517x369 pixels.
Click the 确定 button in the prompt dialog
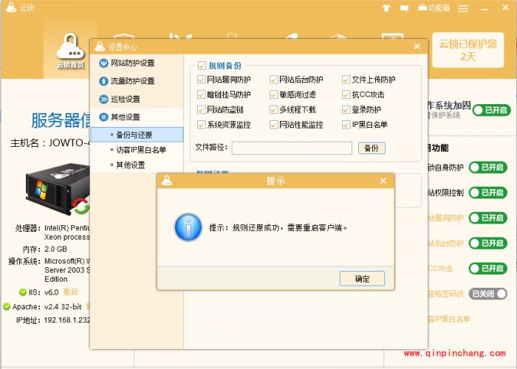tap(362, 278)
